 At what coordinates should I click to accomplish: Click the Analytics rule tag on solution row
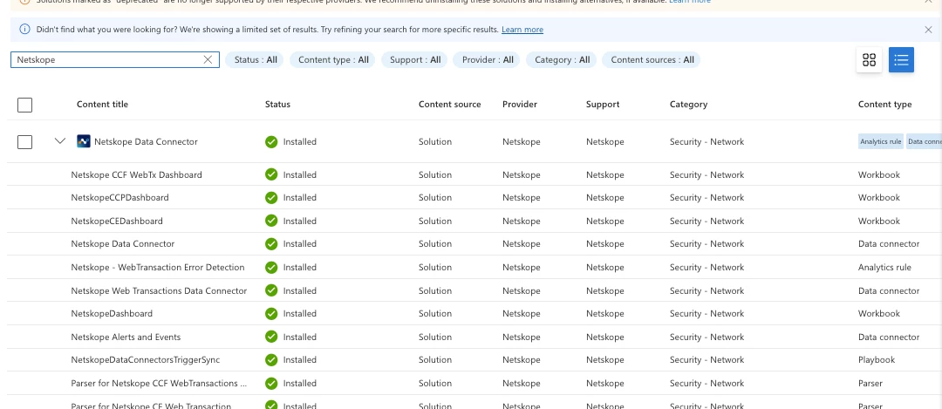point(881,142)
